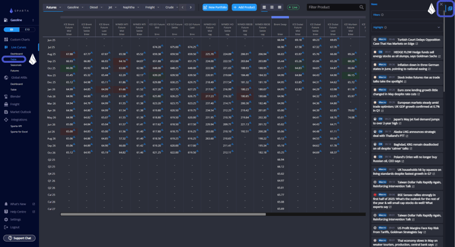Expand the Crude tab dropdown arrow

click(x=177, y=7)
